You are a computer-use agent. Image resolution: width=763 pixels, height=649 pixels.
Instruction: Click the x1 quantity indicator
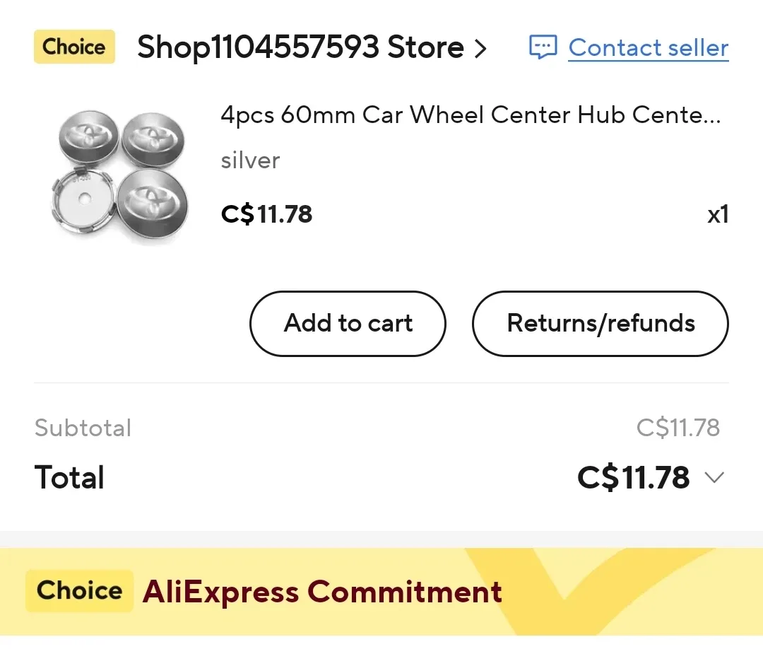pyautogui.click(x=718, y=214)
